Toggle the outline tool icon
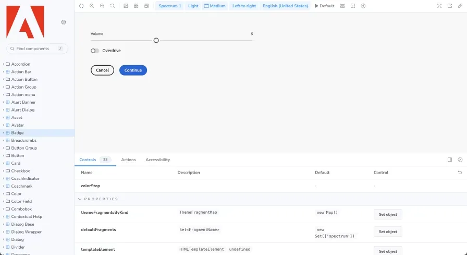 coord(353,6)
